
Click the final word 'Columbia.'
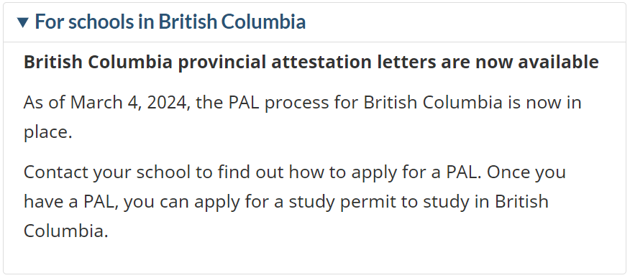click(66, 231)
